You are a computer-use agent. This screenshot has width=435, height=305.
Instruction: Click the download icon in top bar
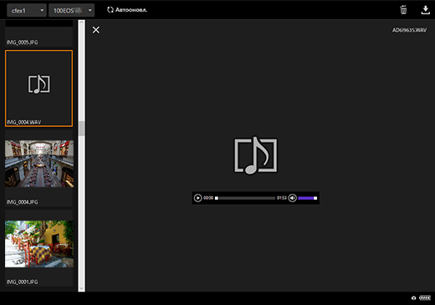click(425, 10)
